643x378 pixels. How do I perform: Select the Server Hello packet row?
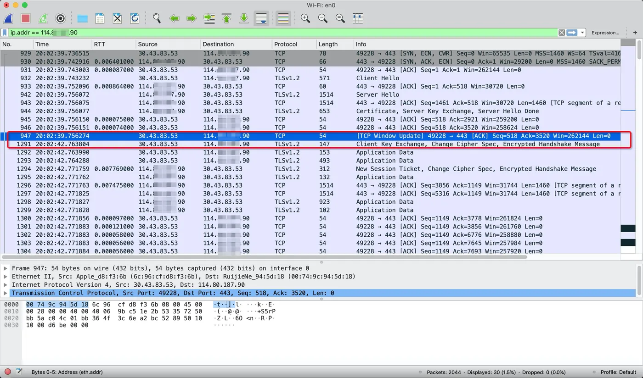click(310, 94)
